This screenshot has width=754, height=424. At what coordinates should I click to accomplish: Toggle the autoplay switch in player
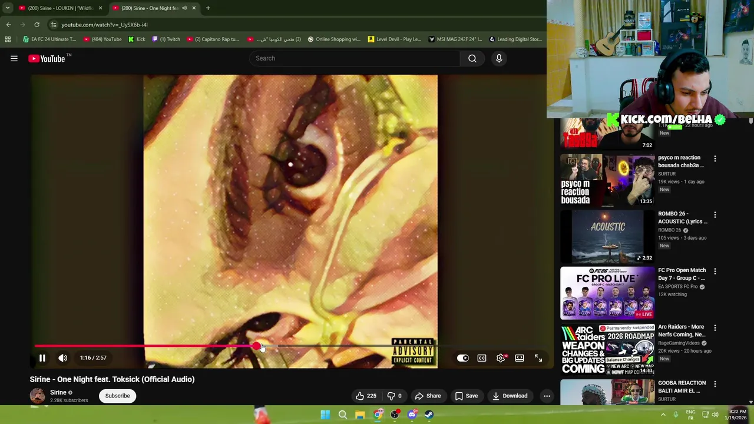click(x=463, y=358)
